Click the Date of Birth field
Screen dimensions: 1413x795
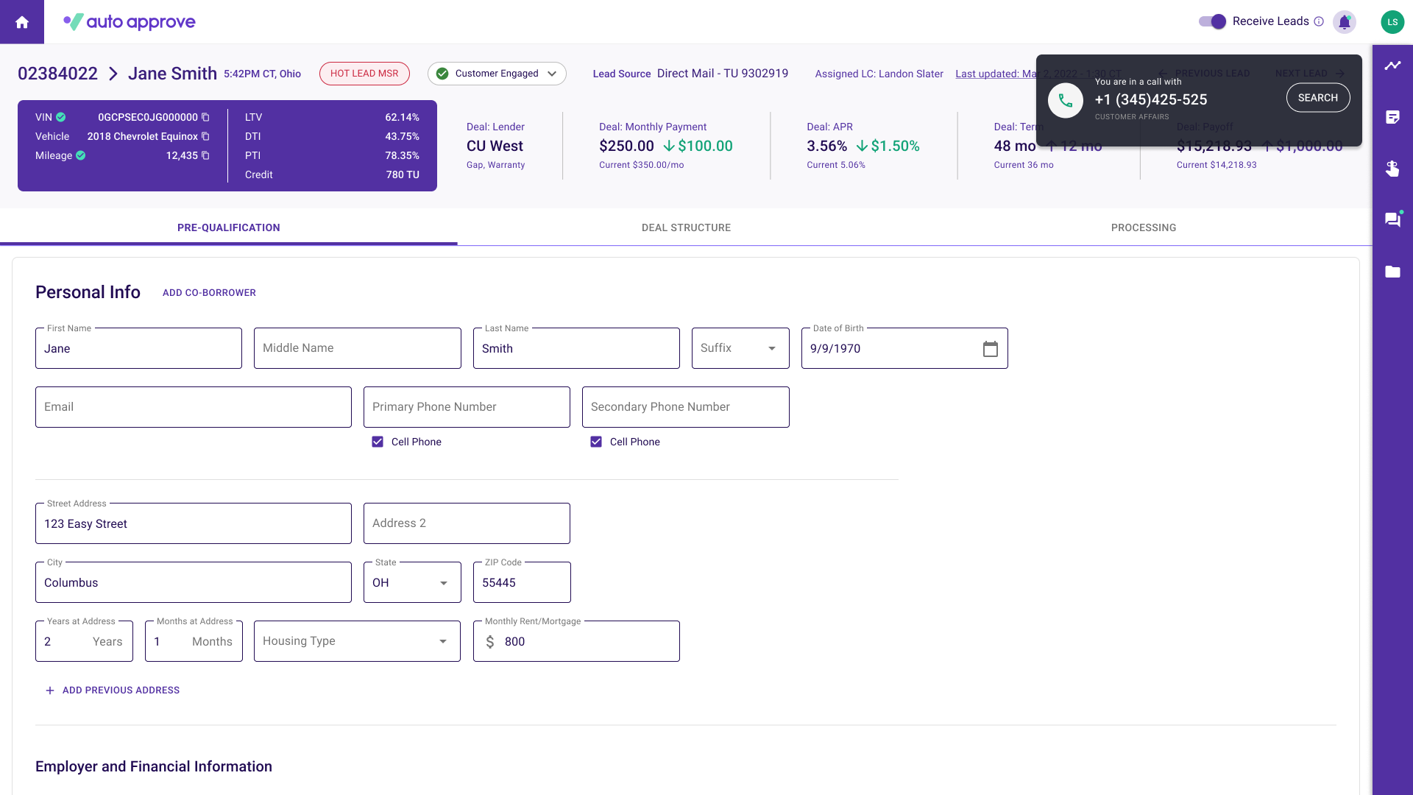click(904, 348)
